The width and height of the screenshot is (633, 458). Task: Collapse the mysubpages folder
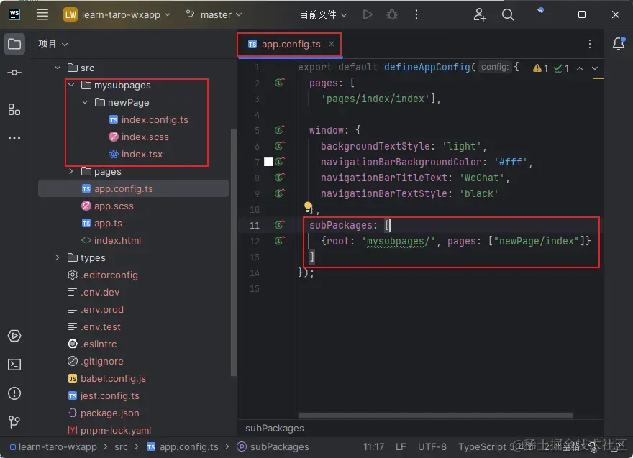[x=71, y=85]
